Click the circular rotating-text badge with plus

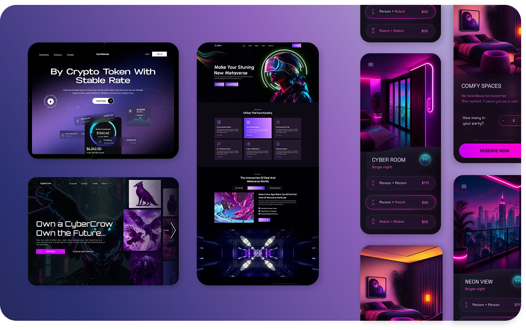coord(51,101)
